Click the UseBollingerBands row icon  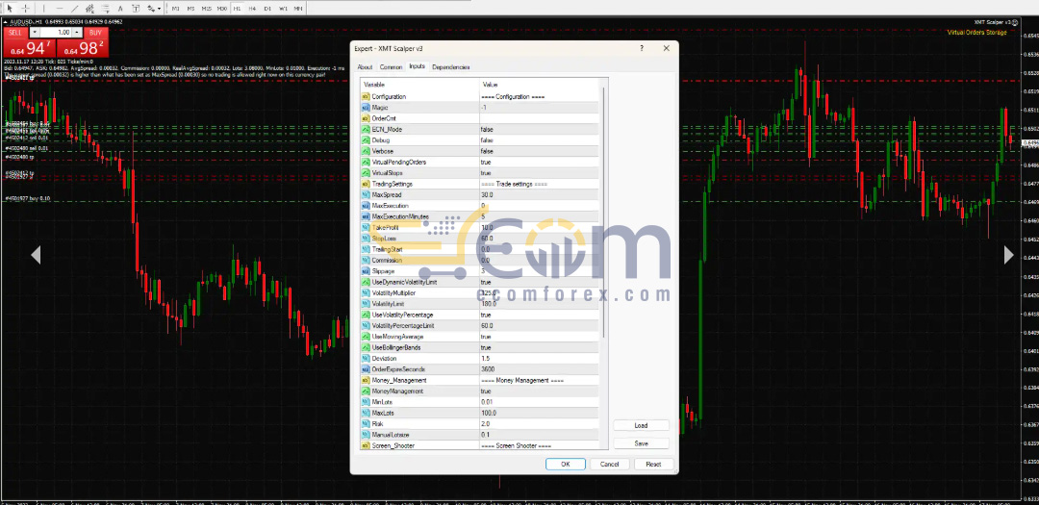366,347
